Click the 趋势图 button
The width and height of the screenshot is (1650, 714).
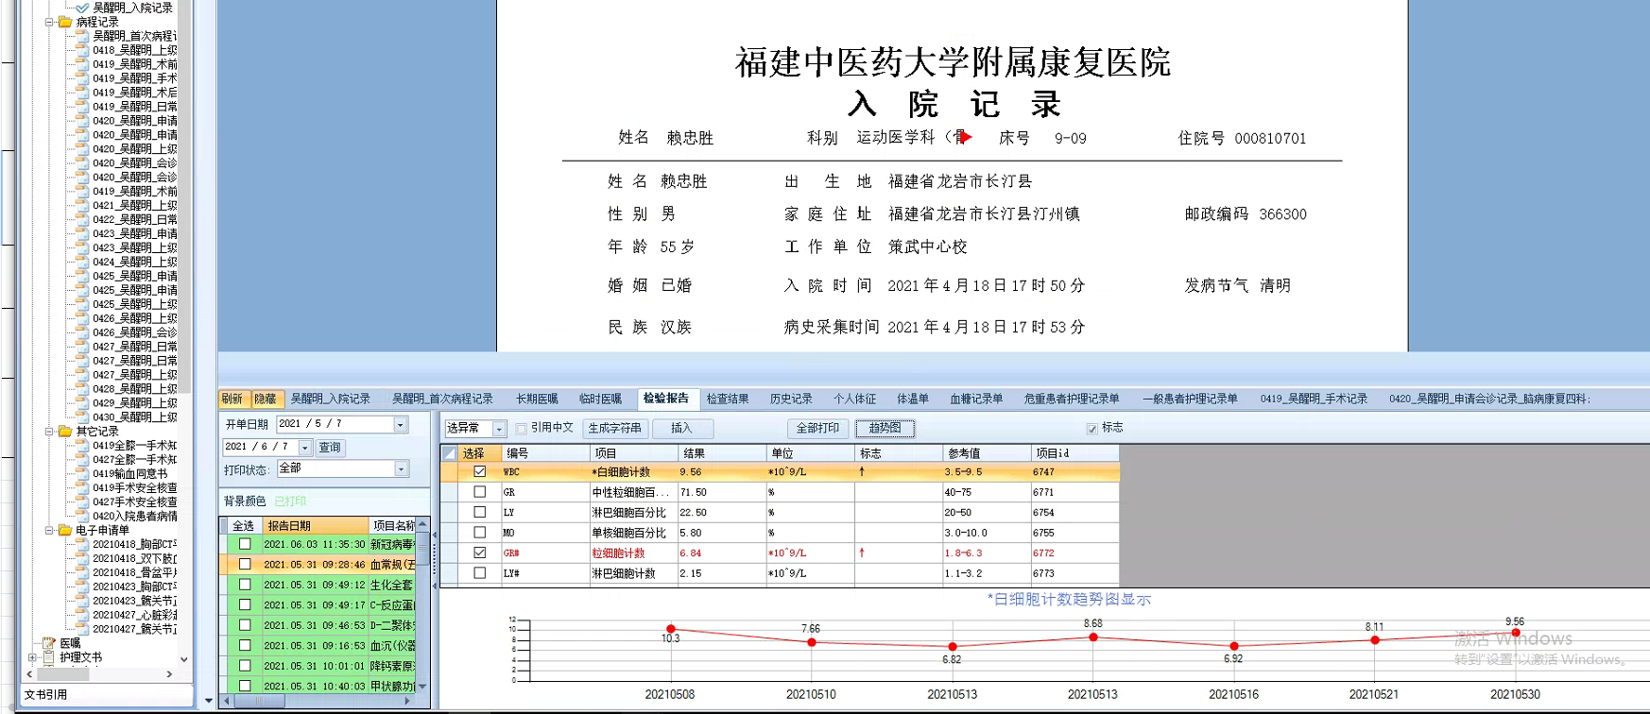[x=885, y=429]
